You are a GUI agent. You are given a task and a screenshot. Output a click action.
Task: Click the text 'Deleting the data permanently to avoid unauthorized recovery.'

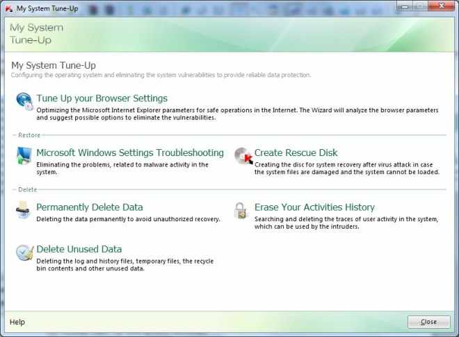[128, 219]
